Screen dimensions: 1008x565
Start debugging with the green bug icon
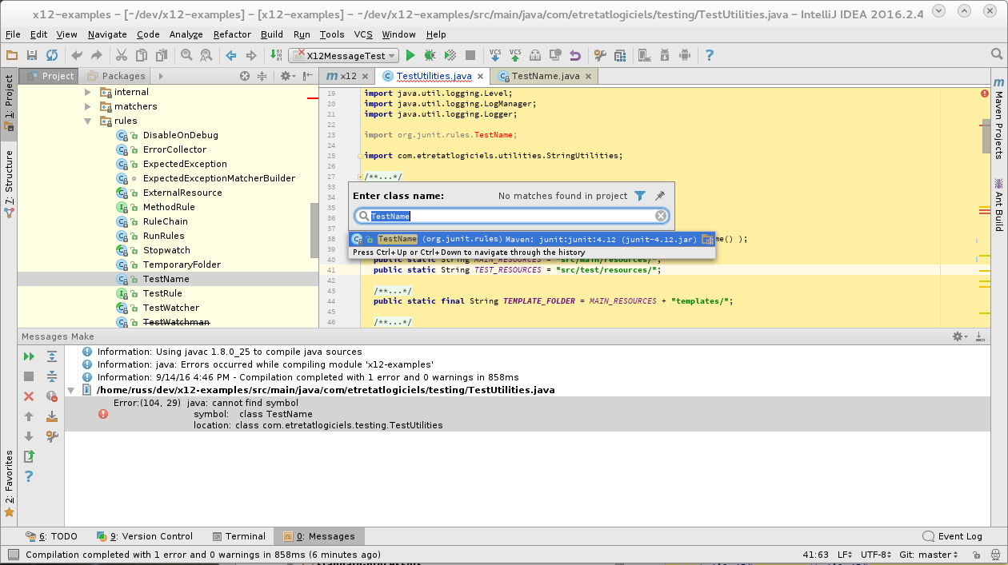click(430, 55)
